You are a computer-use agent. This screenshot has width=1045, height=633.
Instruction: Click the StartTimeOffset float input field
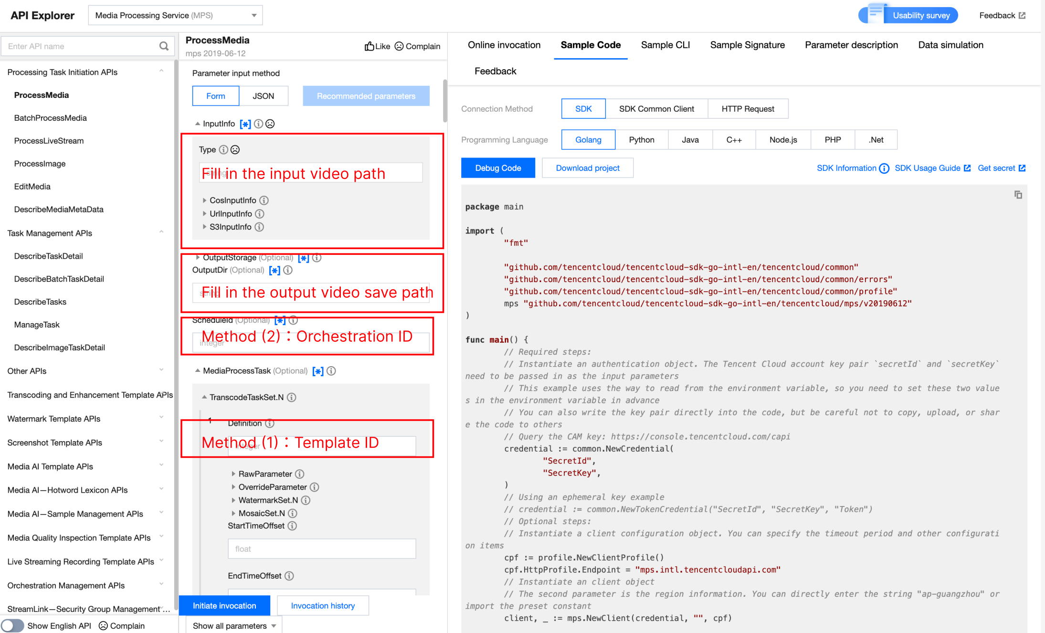pyautogui.click(x=322, y=549)
